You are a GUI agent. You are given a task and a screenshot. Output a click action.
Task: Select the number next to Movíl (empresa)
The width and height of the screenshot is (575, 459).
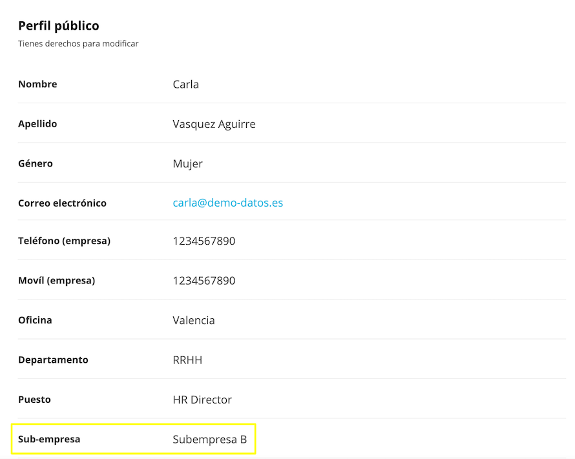coord(204,281)
